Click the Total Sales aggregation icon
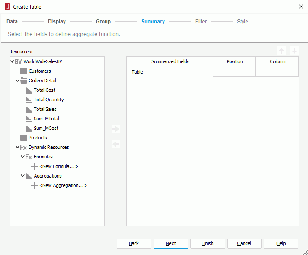The width and height of the screenshot is (308, 255). [29, 109]
